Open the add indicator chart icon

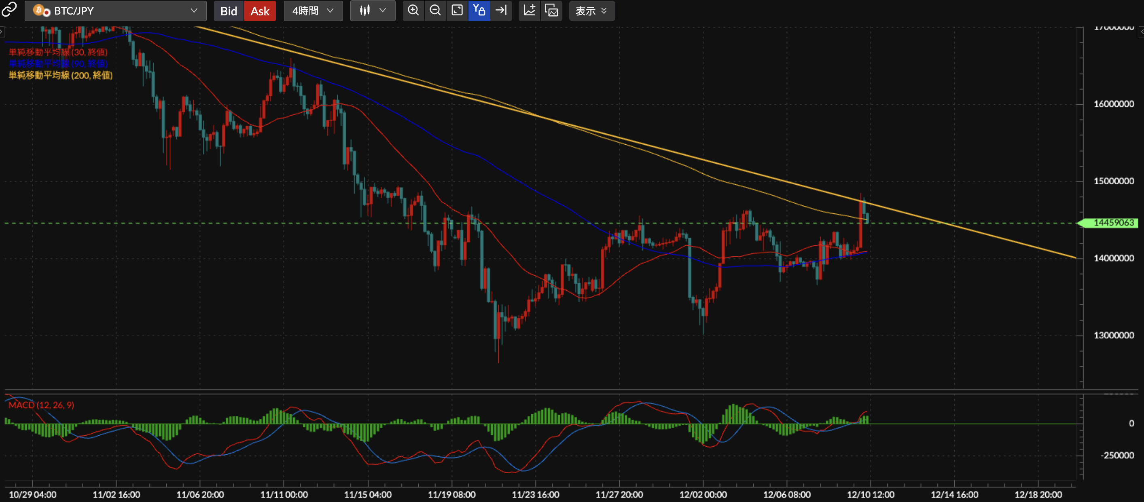tap(530, 11)
